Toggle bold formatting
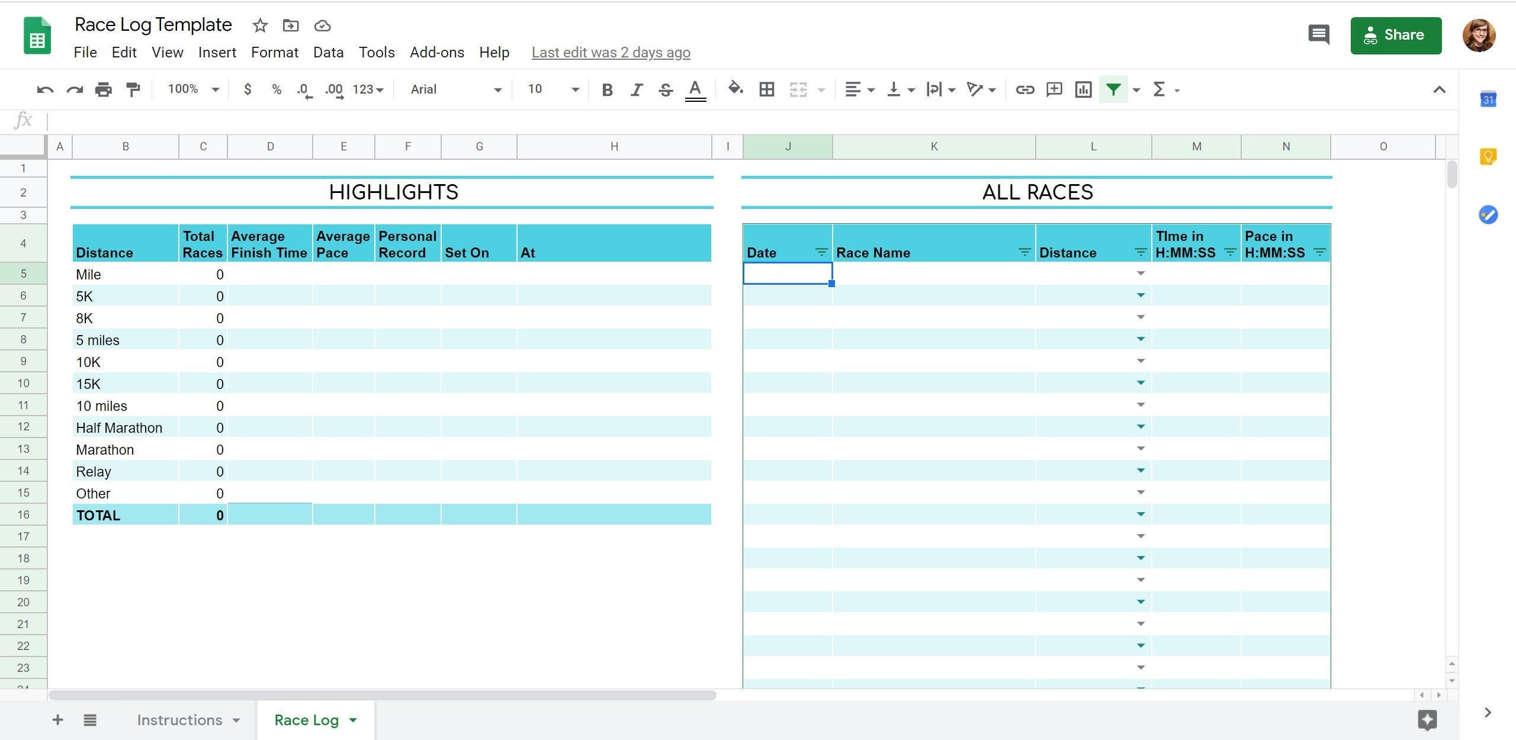Image resolution: width=1516 pixels, height=740 pixels. (x=607, y=89)
